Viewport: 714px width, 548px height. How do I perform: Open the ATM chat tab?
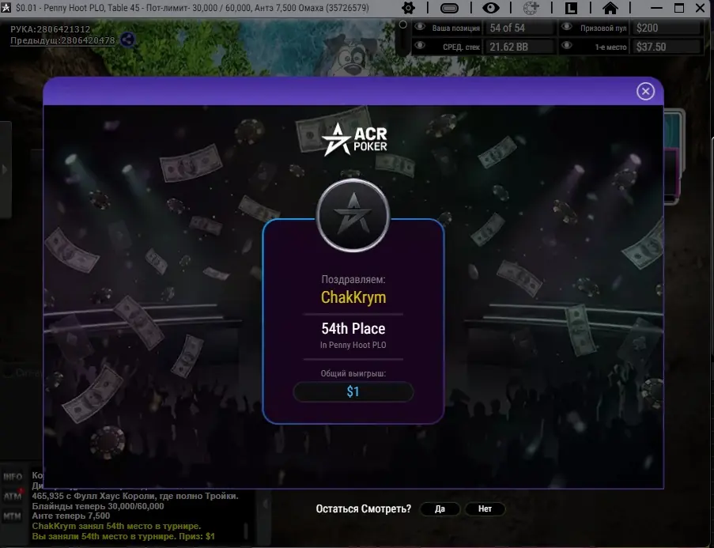coord(13,496)
